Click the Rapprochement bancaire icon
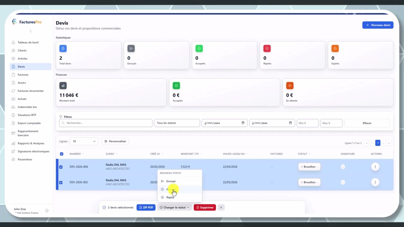Screen dimensions: 404x227 [13, 133]
